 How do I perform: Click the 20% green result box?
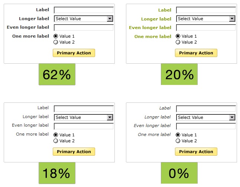(179, 74)
